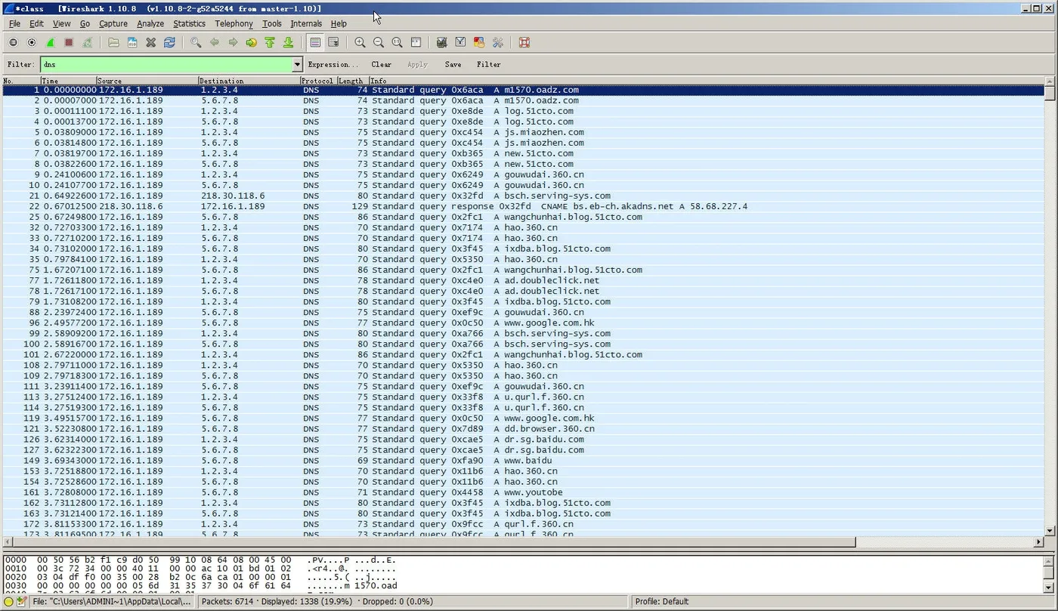Save this capture file
1058x611 pixels.
point(132,43)
